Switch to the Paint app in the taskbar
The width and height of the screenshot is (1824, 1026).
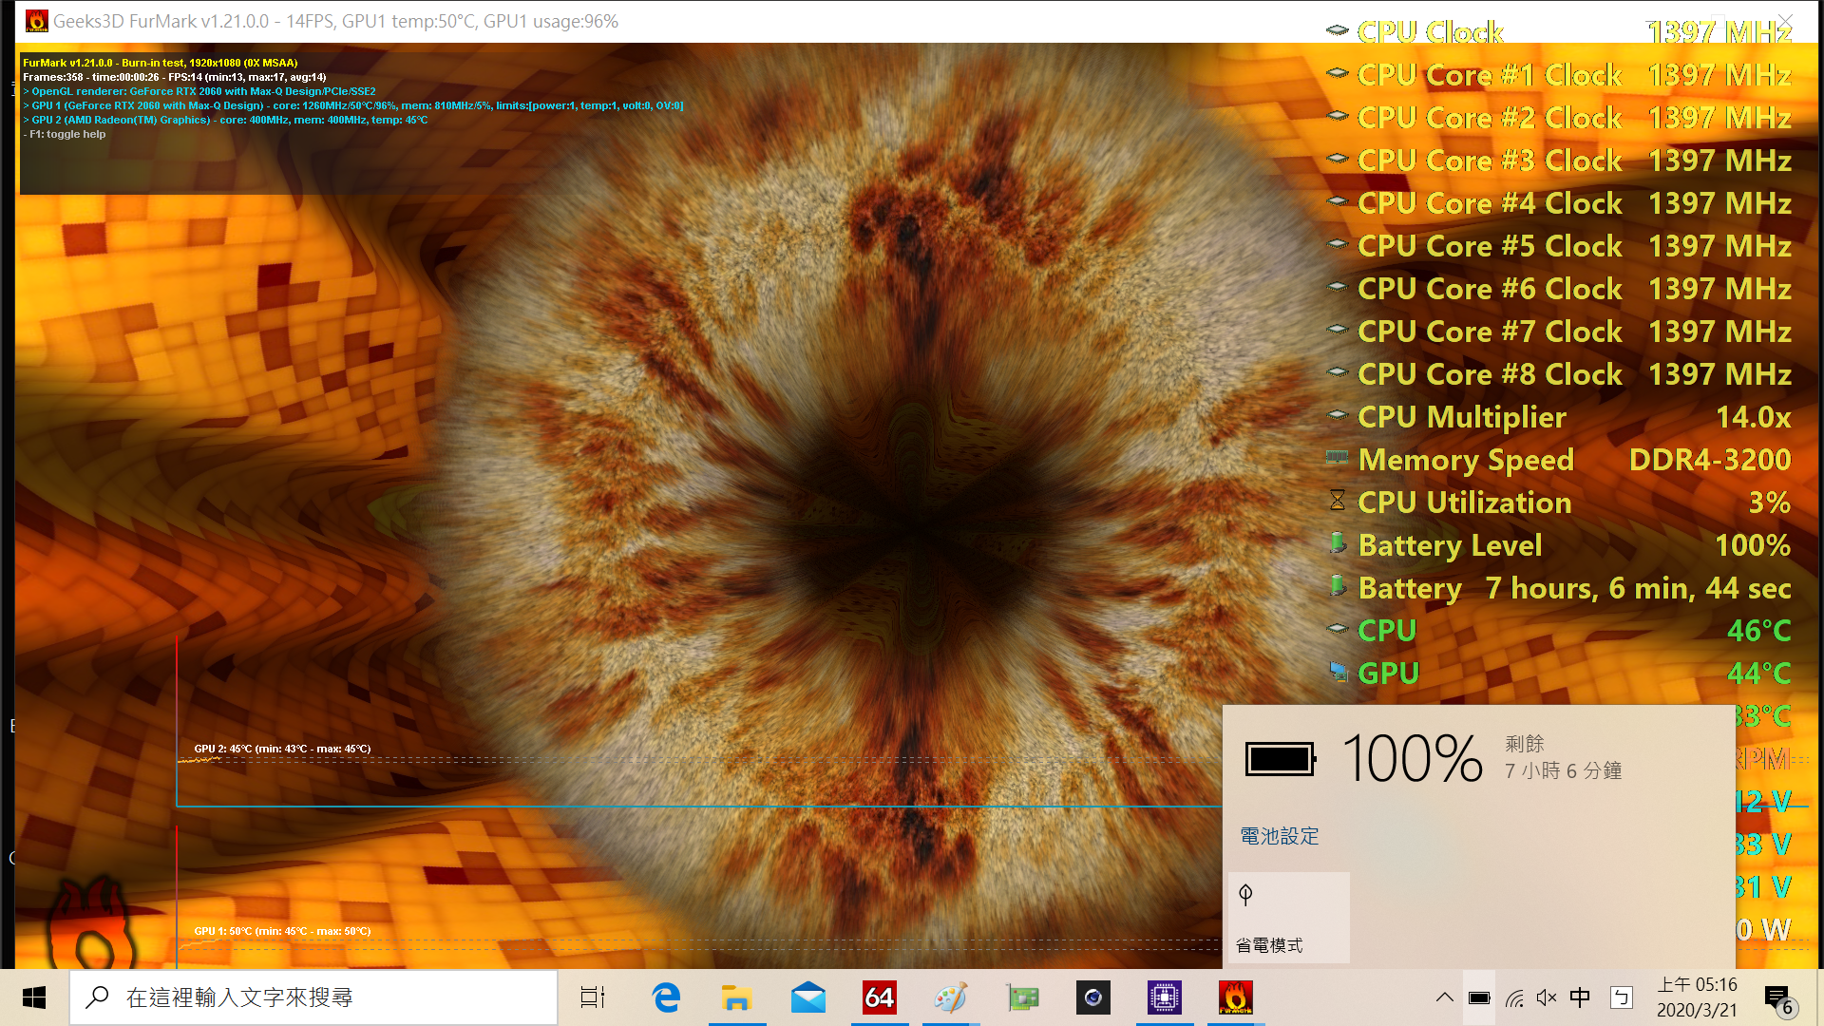pos(951,997)
